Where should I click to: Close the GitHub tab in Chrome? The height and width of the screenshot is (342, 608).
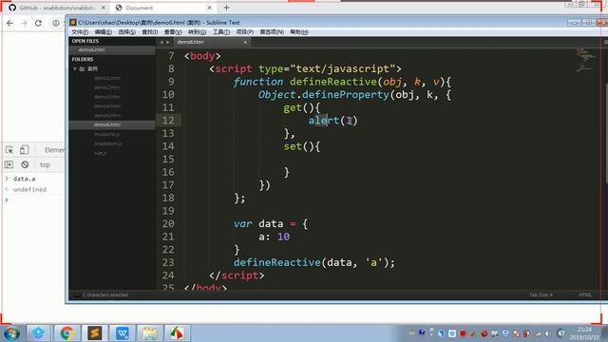coord(104,8)
